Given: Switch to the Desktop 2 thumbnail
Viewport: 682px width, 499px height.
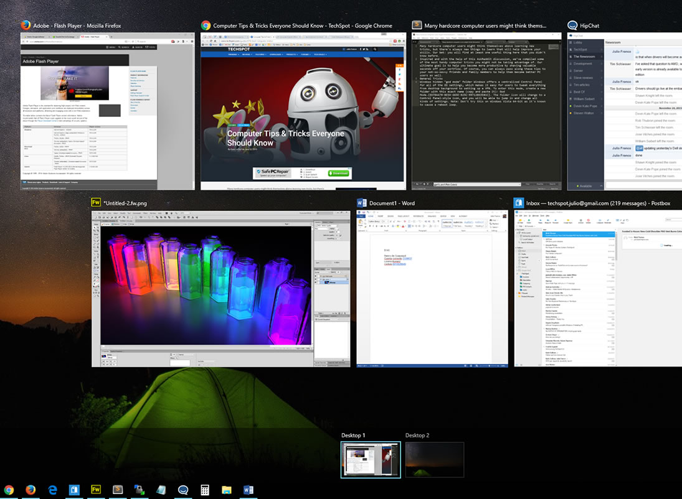Looking at the screenshot, I should point(435,460).
